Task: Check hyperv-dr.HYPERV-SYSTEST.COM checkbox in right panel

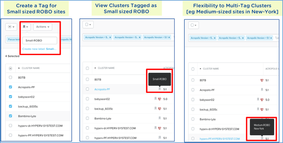Action: [193, 129]
